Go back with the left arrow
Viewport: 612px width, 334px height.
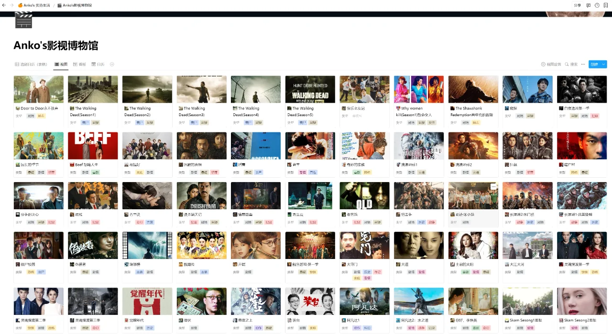point(4,5)
